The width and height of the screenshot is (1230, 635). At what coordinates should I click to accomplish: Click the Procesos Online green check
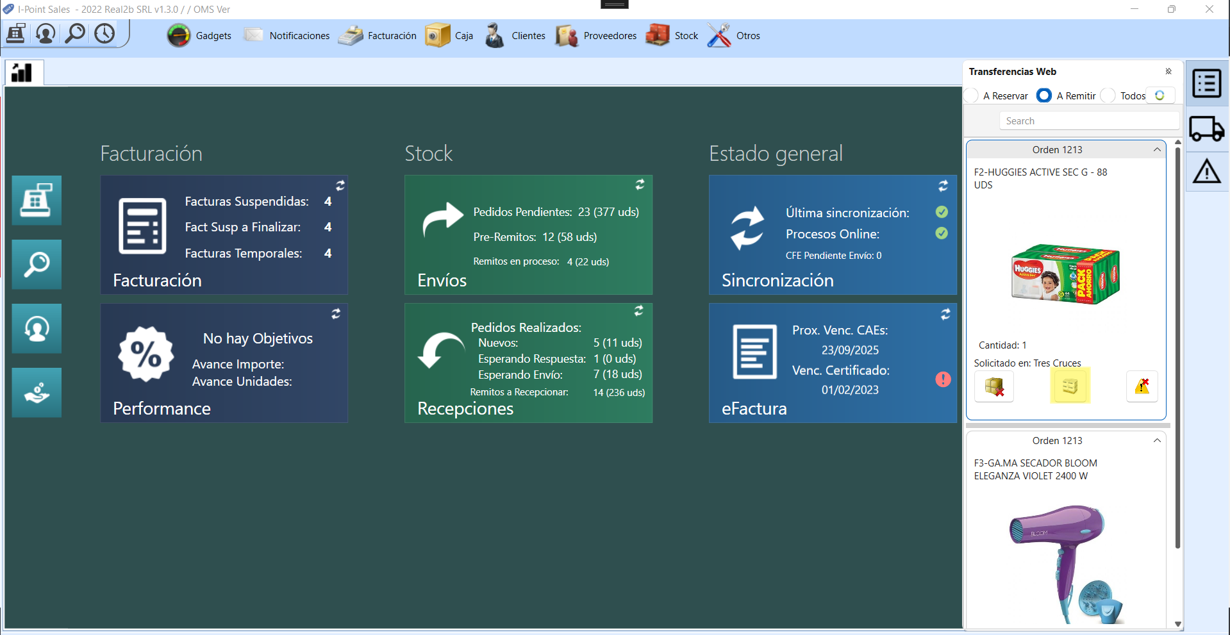(x=942, y=233)
